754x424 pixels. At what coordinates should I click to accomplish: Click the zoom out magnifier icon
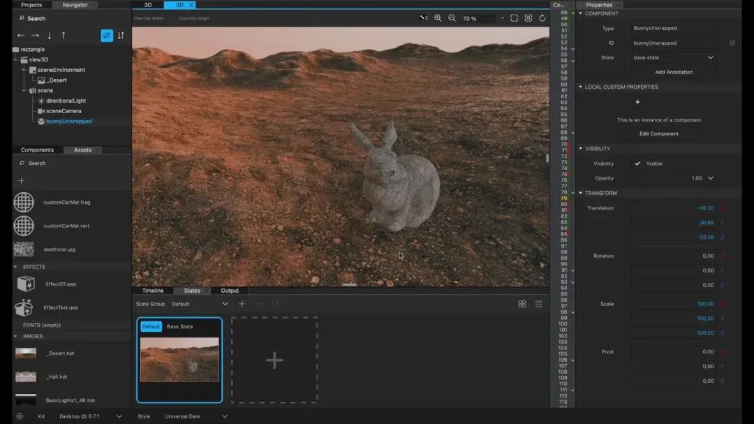tap(450, 18)
